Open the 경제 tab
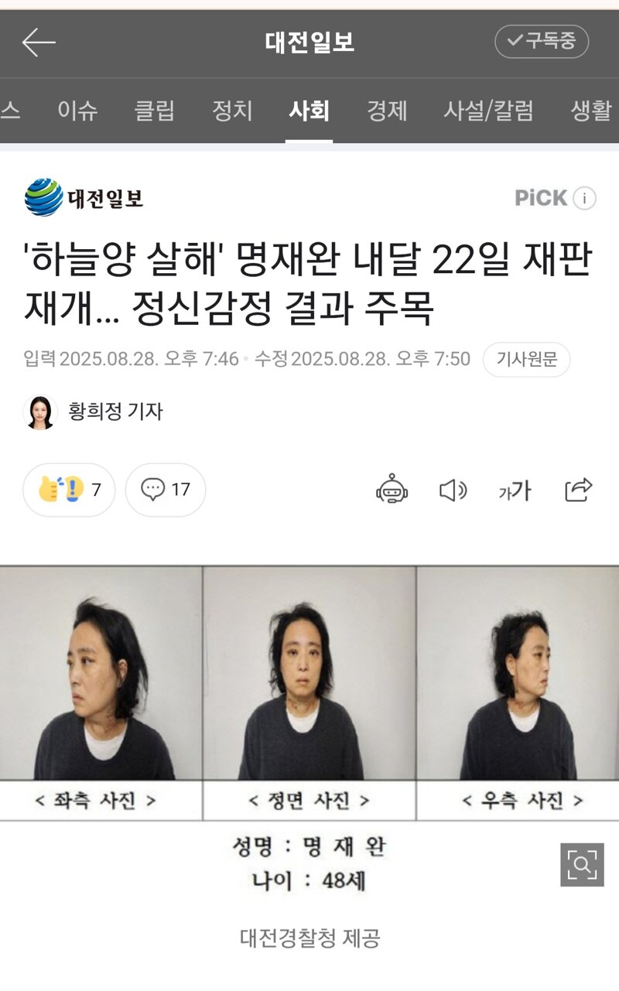 click(387, 111)
